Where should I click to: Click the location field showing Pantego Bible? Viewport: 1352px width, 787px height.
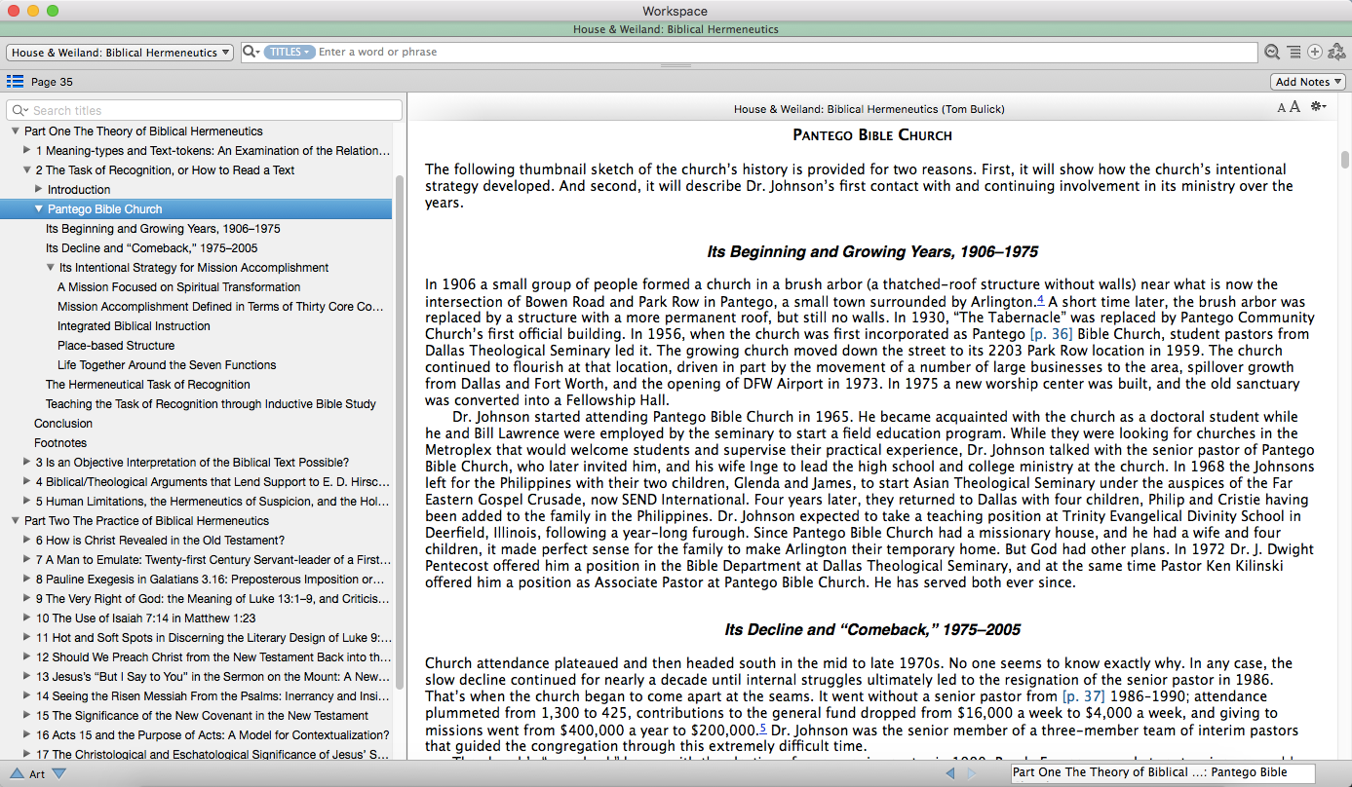[x=1163, y=773]
